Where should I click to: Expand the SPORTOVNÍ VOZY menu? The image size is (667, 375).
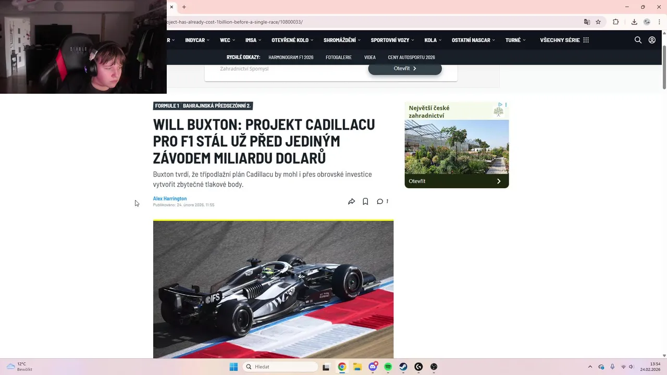pyautogui.click(x=392, y=40)
